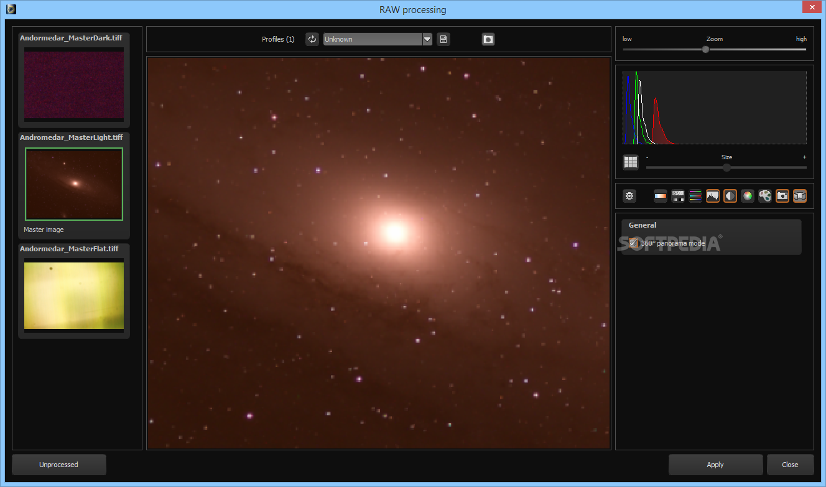Click the application icon in the title bar
The image size is (826, 487).
(x=11, y=9)
